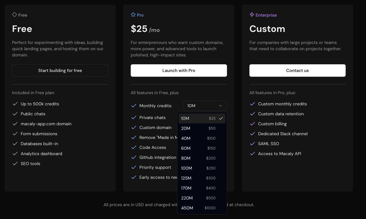
Task: Click the Launch with Pro button
Action: click(x=179, y=70)
